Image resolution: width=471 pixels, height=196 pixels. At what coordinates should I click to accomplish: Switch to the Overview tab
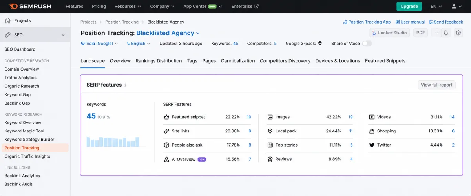pyautogui.click(x=120, y=61)
